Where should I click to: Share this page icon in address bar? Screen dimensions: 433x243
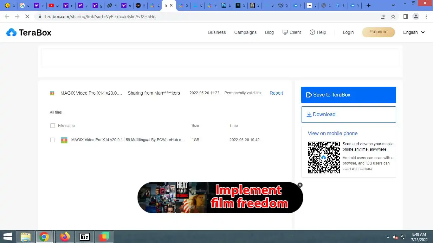[x=383, y=16]
